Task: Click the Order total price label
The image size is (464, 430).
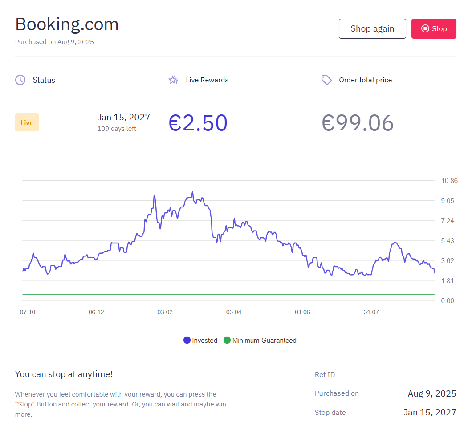Action: (366, 80)
